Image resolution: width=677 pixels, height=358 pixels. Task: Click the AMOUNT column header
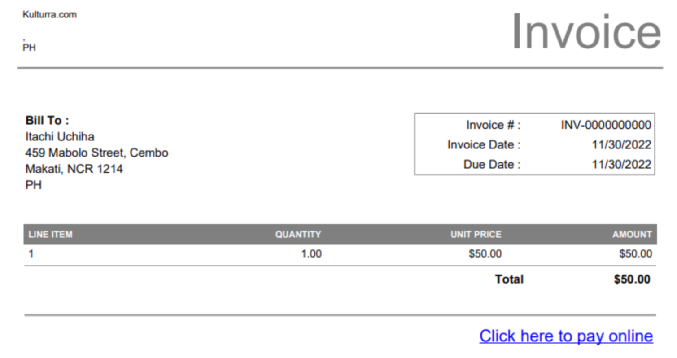[x=632, y=234]
